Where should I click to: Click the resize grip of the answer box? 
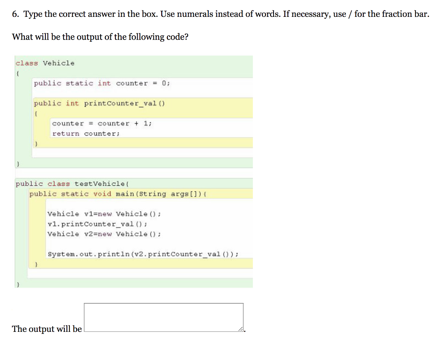pyautogui.click(x=240, y=329)
